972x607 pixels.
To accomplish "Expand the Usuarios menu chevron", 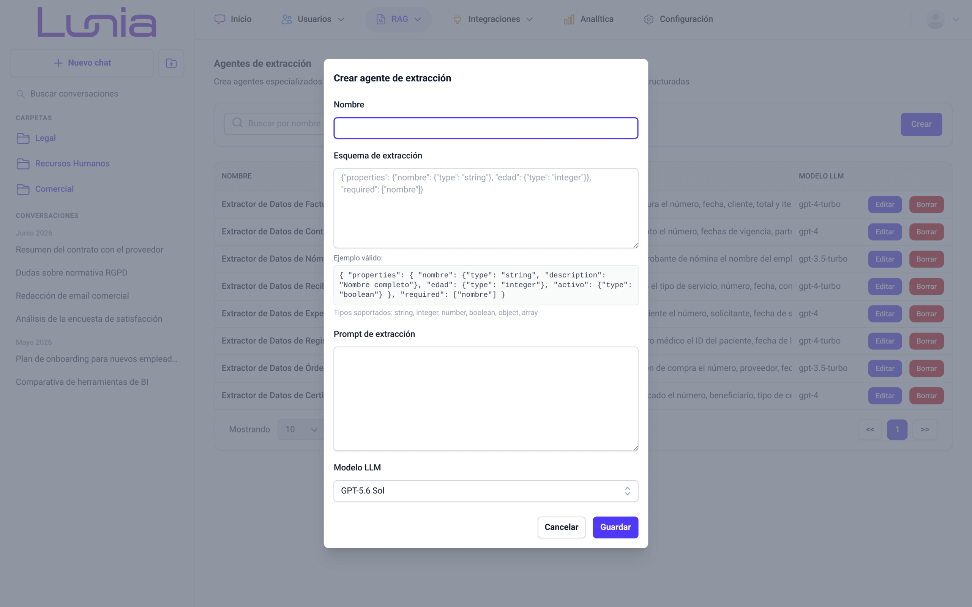I will tap(341, 19).
